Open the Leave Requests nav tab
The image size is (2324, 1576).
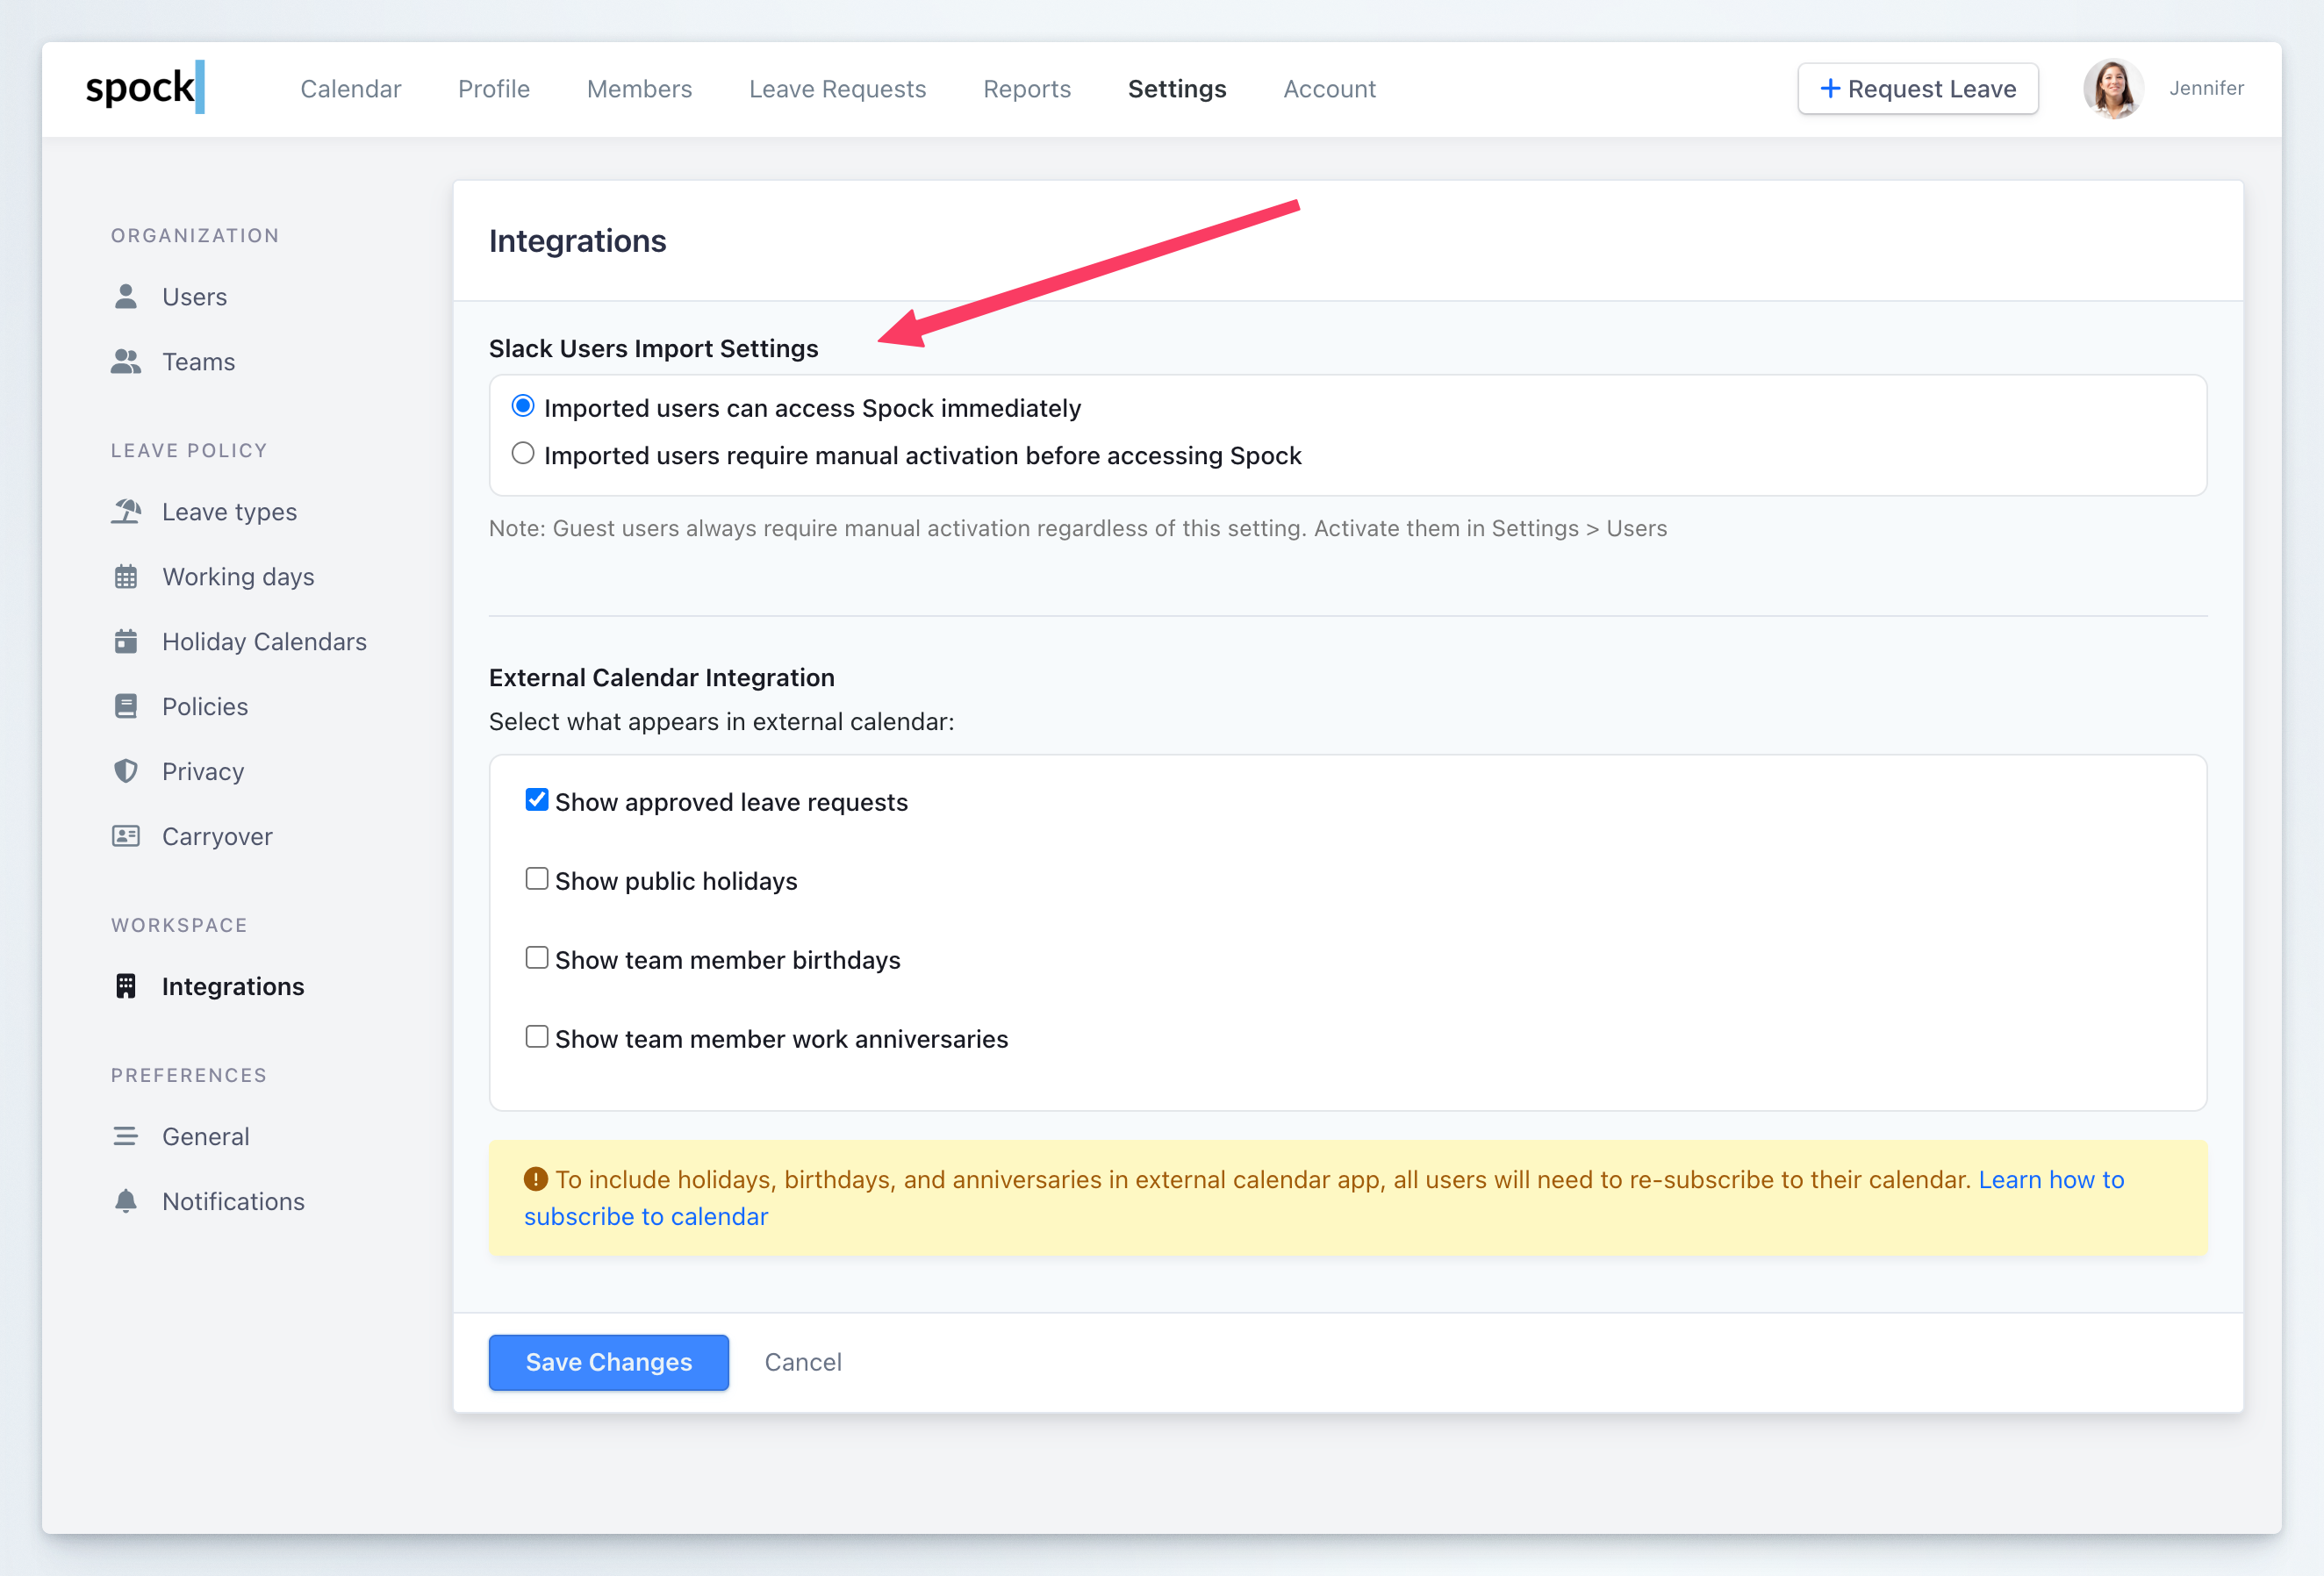point(837,89)
